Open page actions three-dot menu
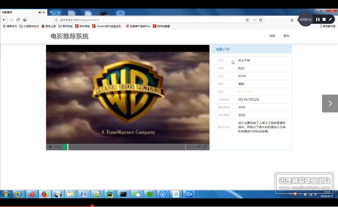This screenshot has height=207, width=338. (x=254, y=20)
